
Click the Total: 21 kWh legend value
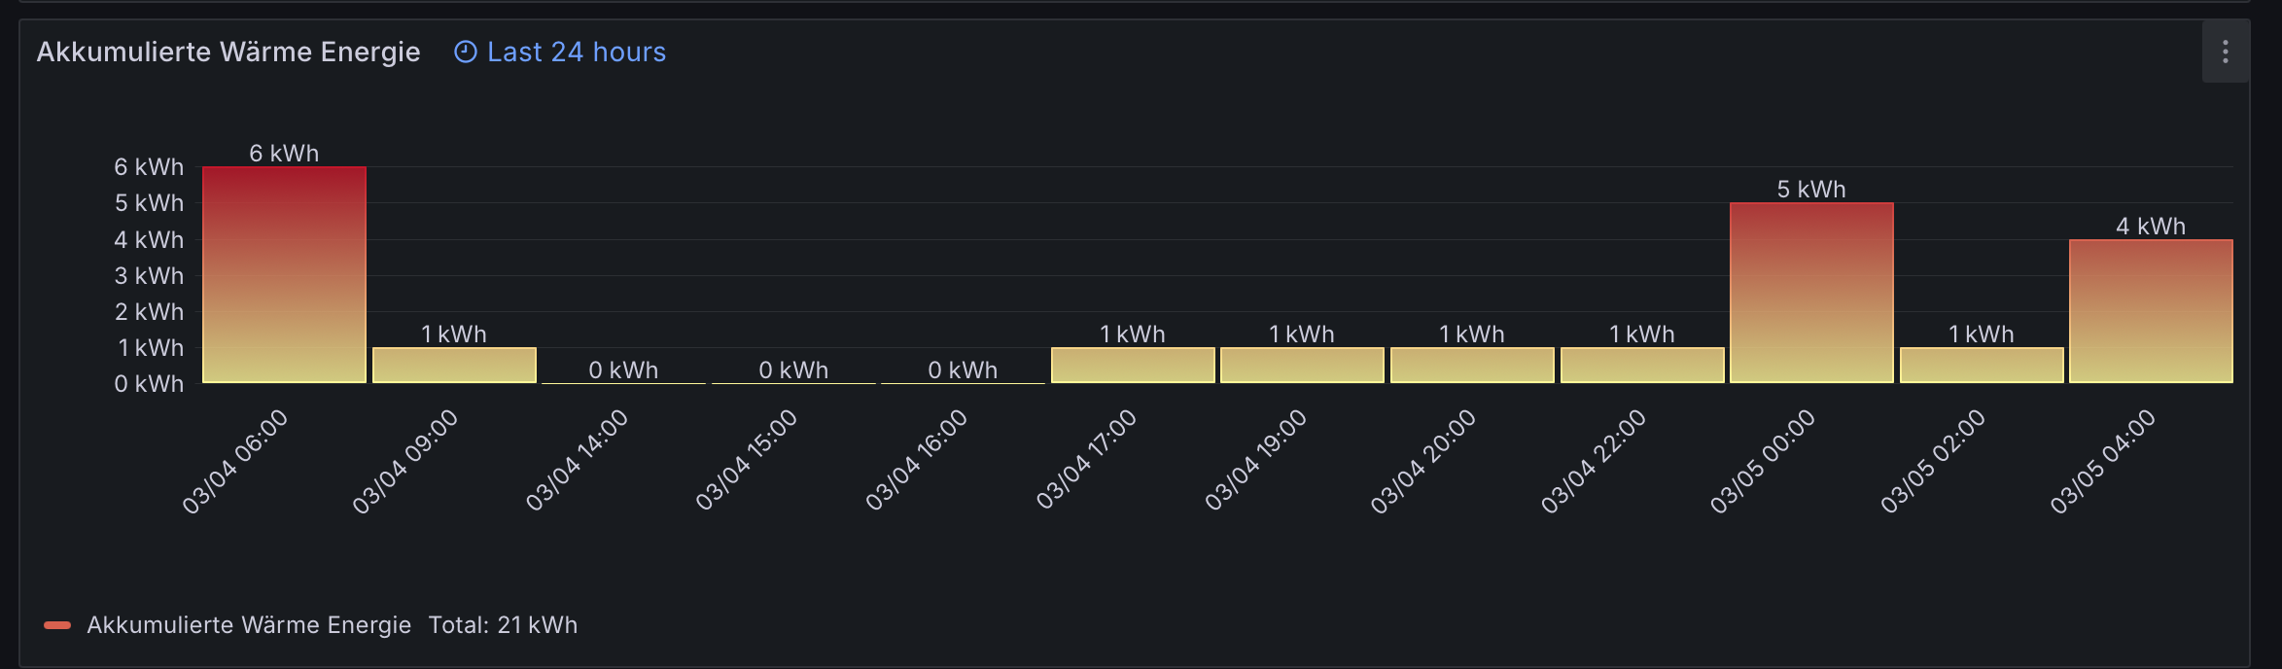pos(503,625)
